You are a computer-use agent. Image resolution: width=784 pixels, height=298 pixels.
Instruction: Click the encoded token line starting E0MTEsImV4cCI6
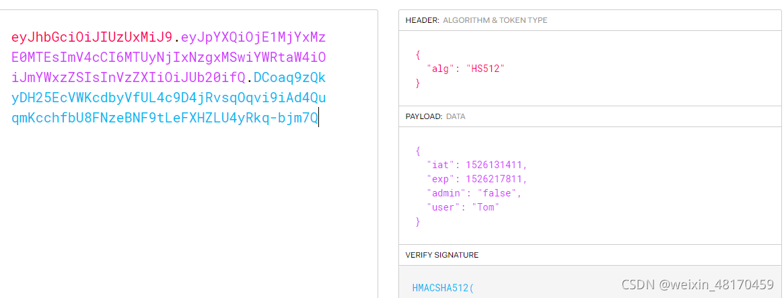pyautogui.click(x=168, y=58)
